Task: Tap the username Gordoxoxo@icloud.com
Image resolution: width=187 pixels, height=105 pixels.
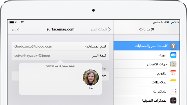Action: tap(33, 47)
